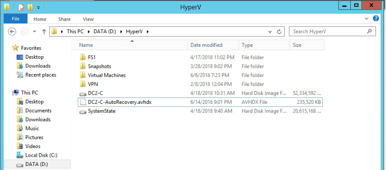Image resolution: width=386 pixels, height=170 pixels.
Task: Select DATA (D:) in address breadcrumb
Action: tap(104, 31)
